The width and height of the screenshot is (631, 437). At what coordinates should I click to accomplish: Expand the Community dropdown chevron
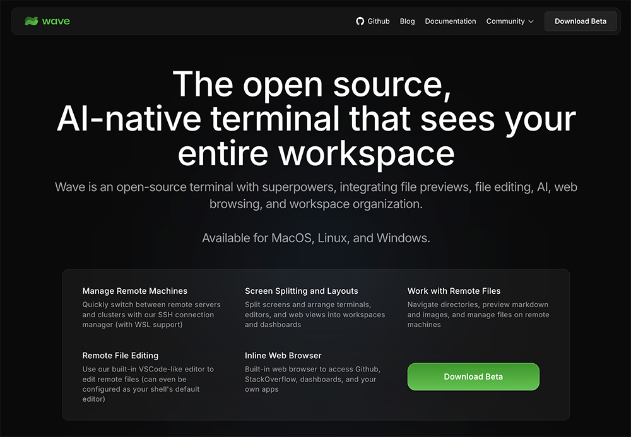click(x=531, y=21)
